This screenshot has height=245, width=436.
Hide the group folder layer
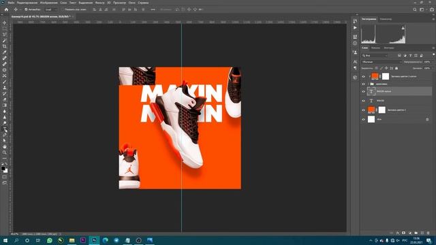[363, 84]
